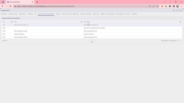The width and height of the screenshot is (184, 103).
Task: Open the Тип column filter icon
Action: click(12, 22)
